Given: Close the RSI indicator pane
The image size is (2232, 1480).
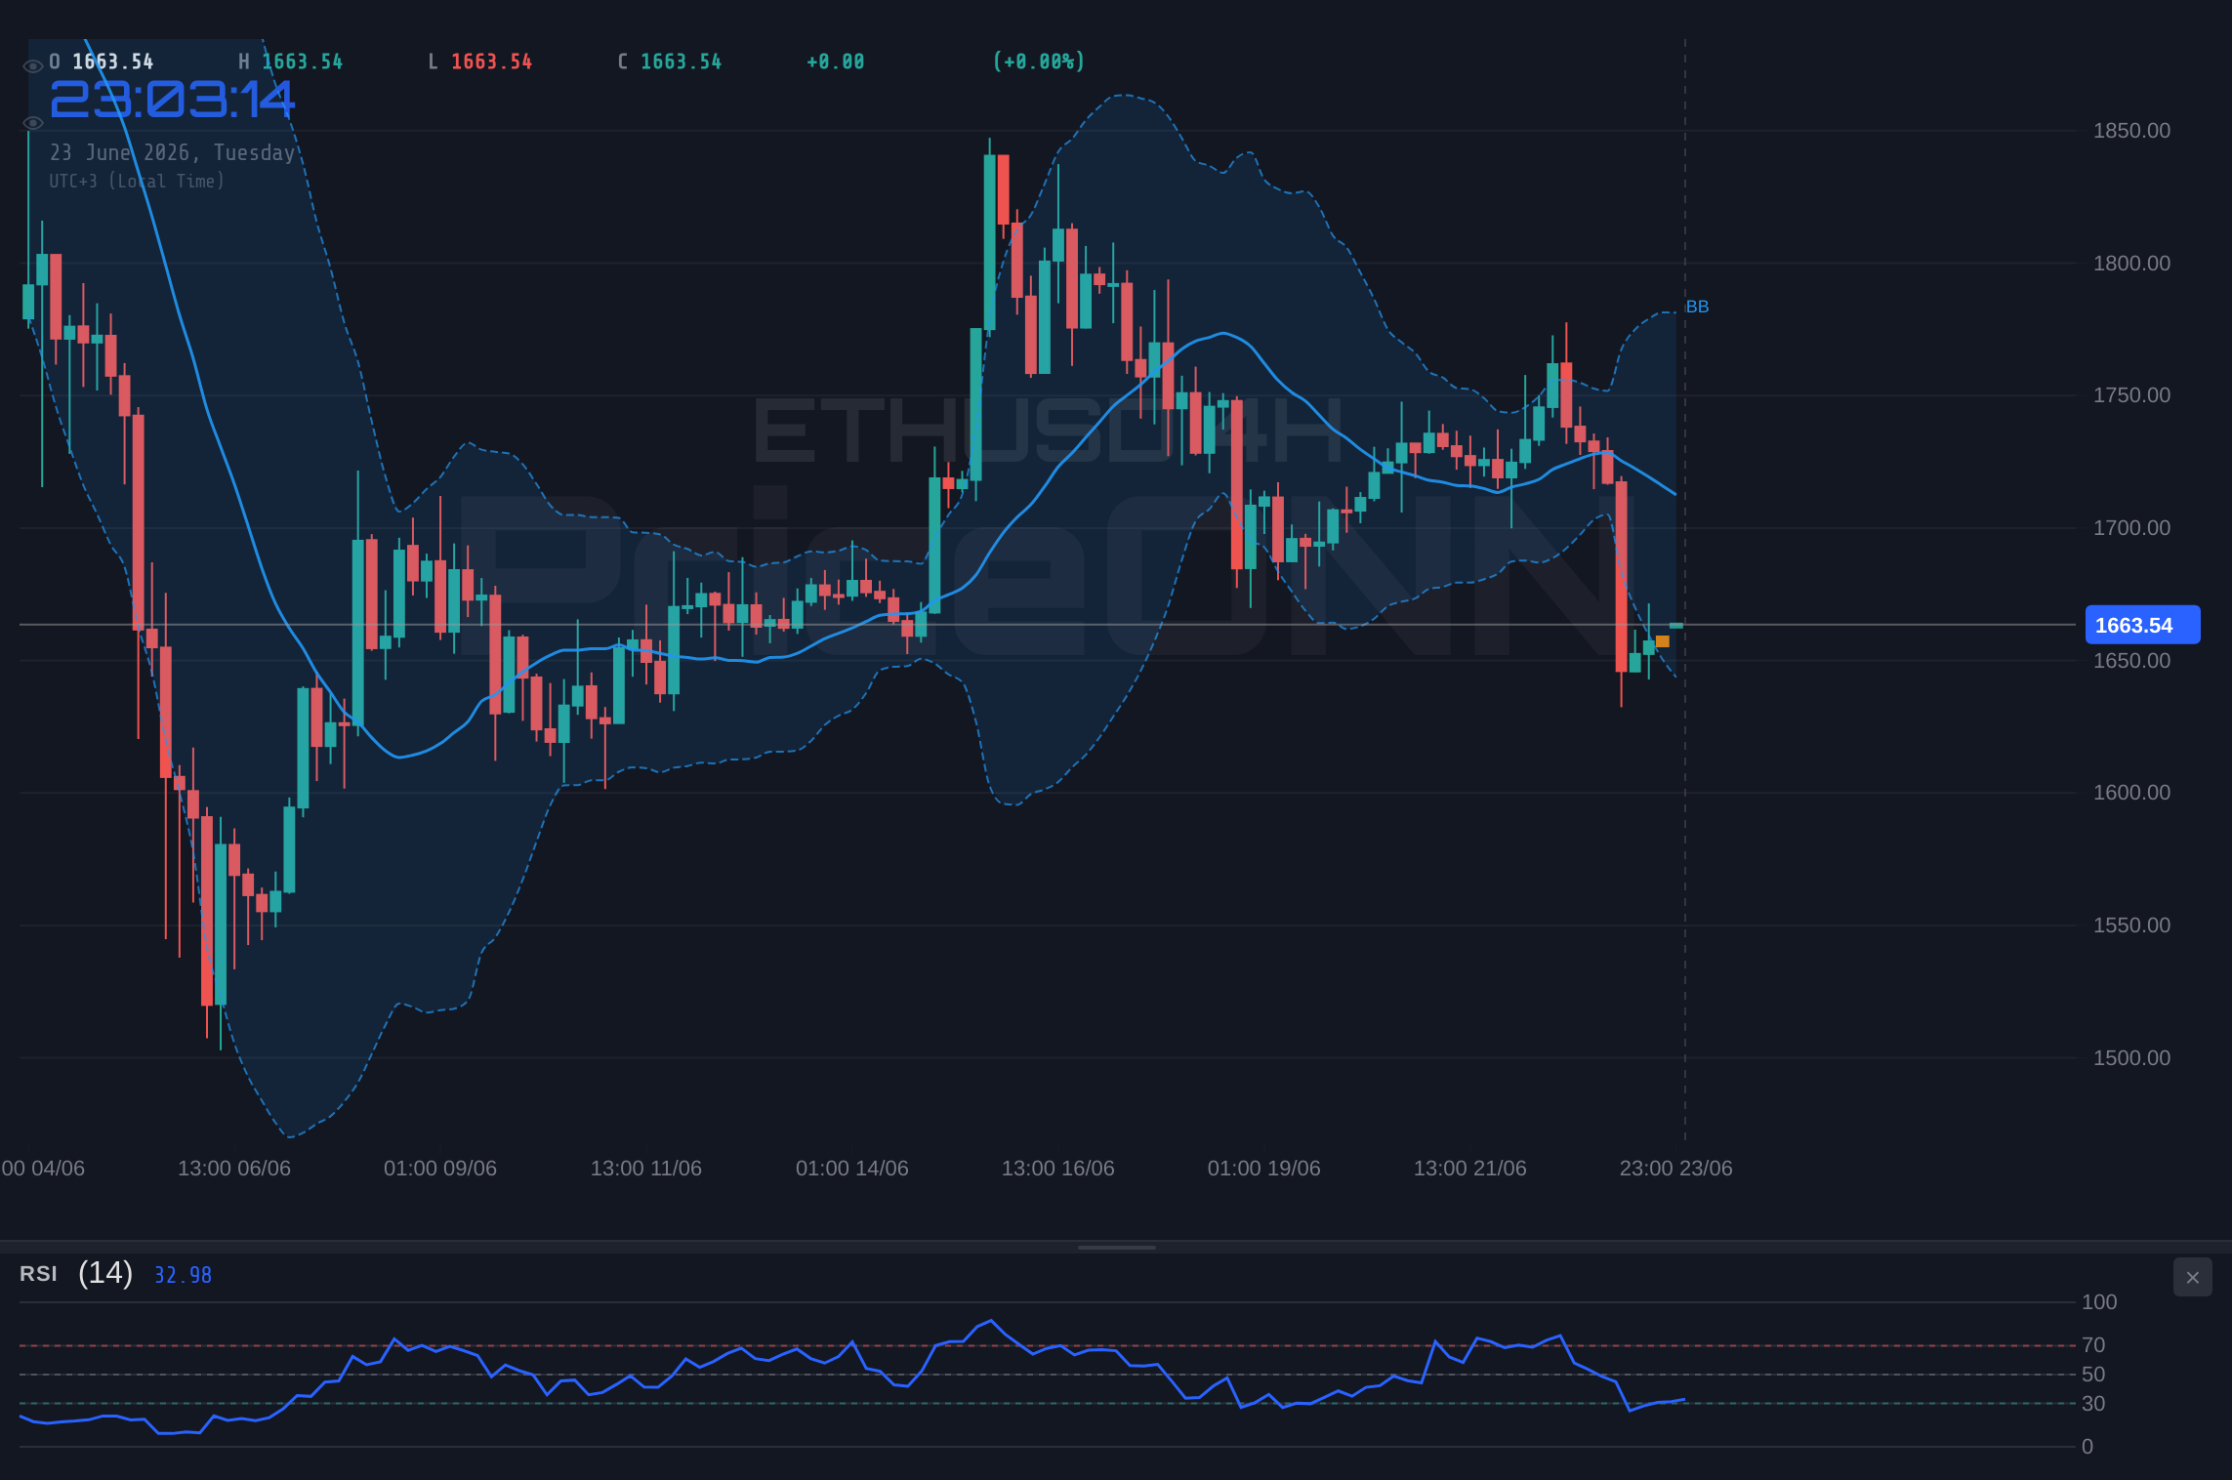Looking at the screenshot, I should pos(2192,1277).
